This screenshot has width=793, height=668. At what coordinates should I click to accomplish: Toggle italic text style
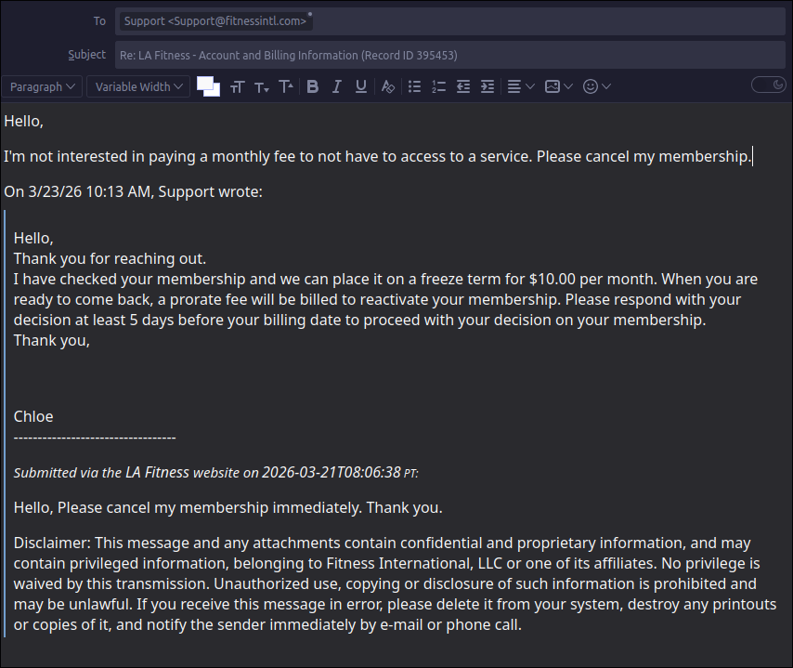[337, 86]
